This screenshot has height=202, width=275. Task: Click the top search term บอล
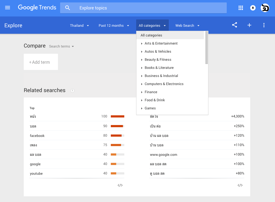pos(33,126)
